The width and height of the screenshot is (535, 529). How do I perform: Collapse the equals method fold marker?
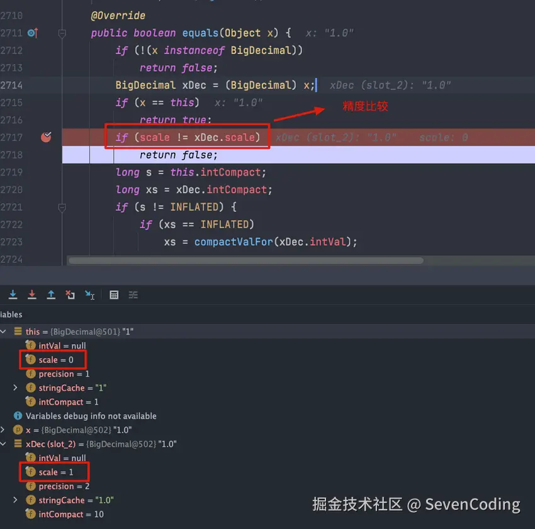point(62,33)
